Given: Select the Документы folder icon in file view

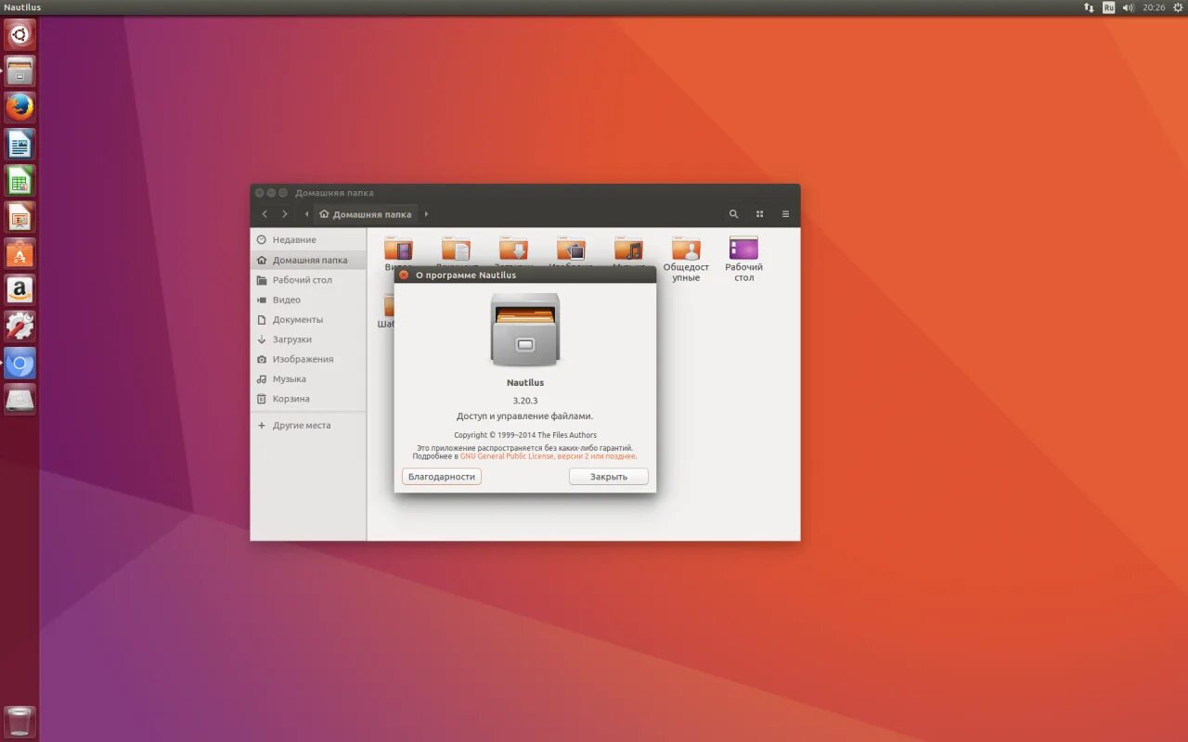Looking at the screenshot, I should (456, 249).
